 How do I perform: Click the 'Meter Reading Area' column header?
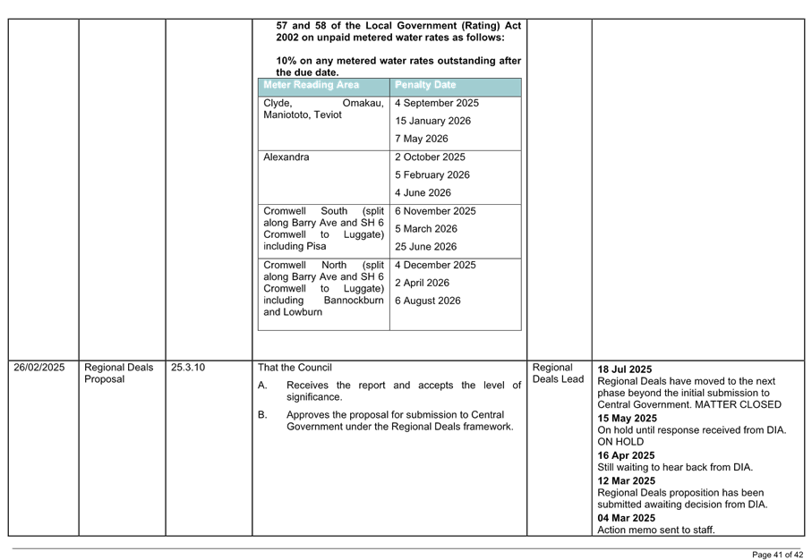[312, 85]
